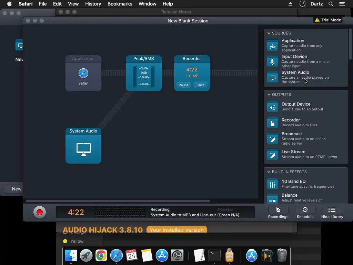This screenshot has width=353, height=265.
Task: Stop recording with the red record button
Action: tap(40, 212)
